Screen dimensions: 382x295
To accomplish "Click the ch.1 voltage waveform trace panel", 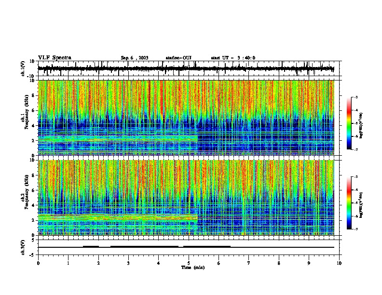I will [x=189, y=68].
